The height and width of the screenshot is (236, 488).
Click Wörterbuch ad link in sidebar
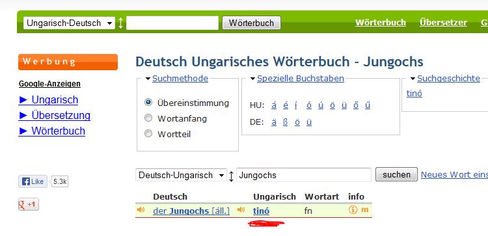52,131
